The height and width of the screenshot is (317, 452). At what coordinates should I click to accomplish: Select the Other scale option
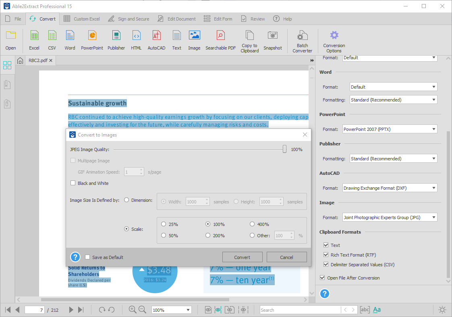(252, 236)
